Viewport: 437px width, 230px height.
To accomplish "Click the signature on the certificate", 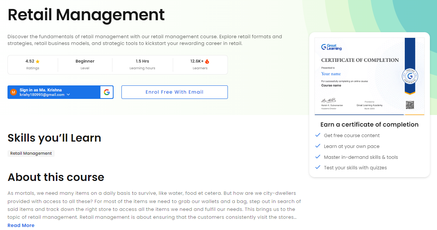I will point(329,100).
